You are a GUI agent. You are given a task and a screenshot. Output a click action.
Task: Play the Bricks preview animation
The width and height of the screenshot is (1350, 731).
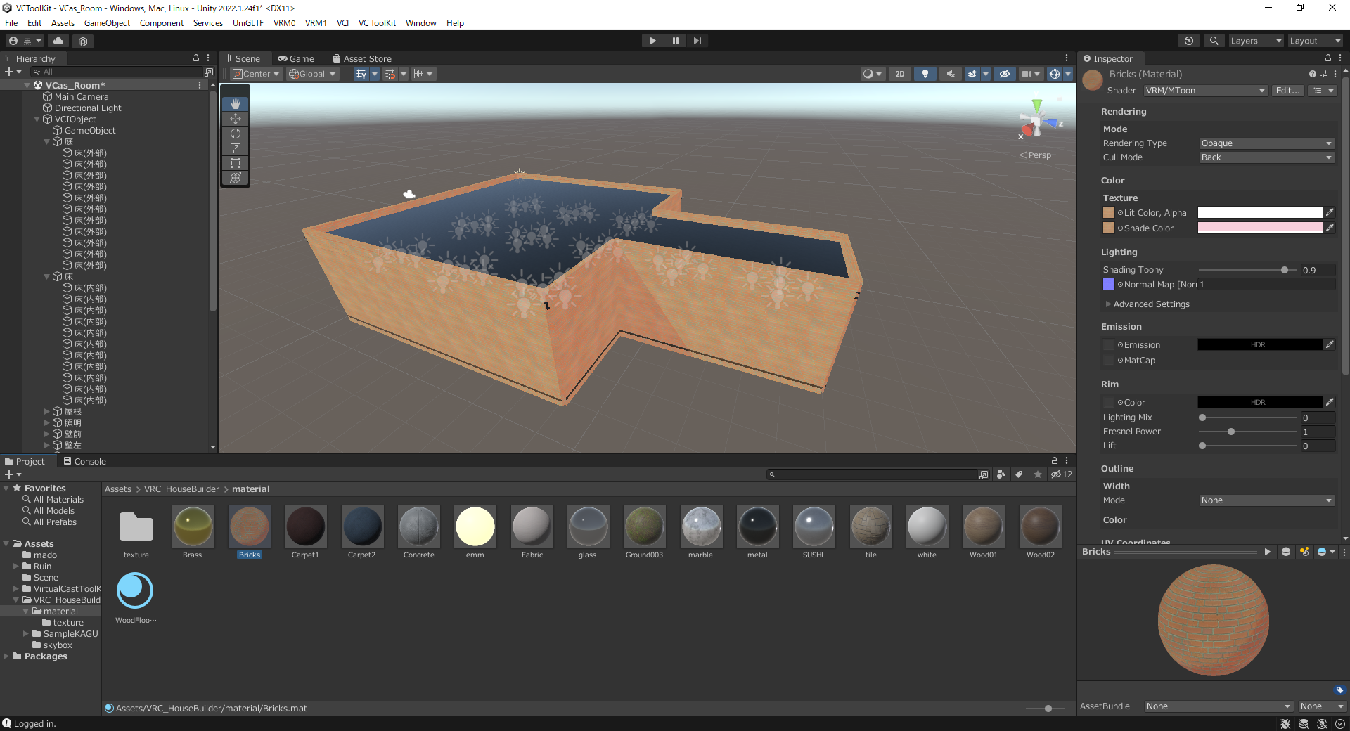pos(1267,552)
